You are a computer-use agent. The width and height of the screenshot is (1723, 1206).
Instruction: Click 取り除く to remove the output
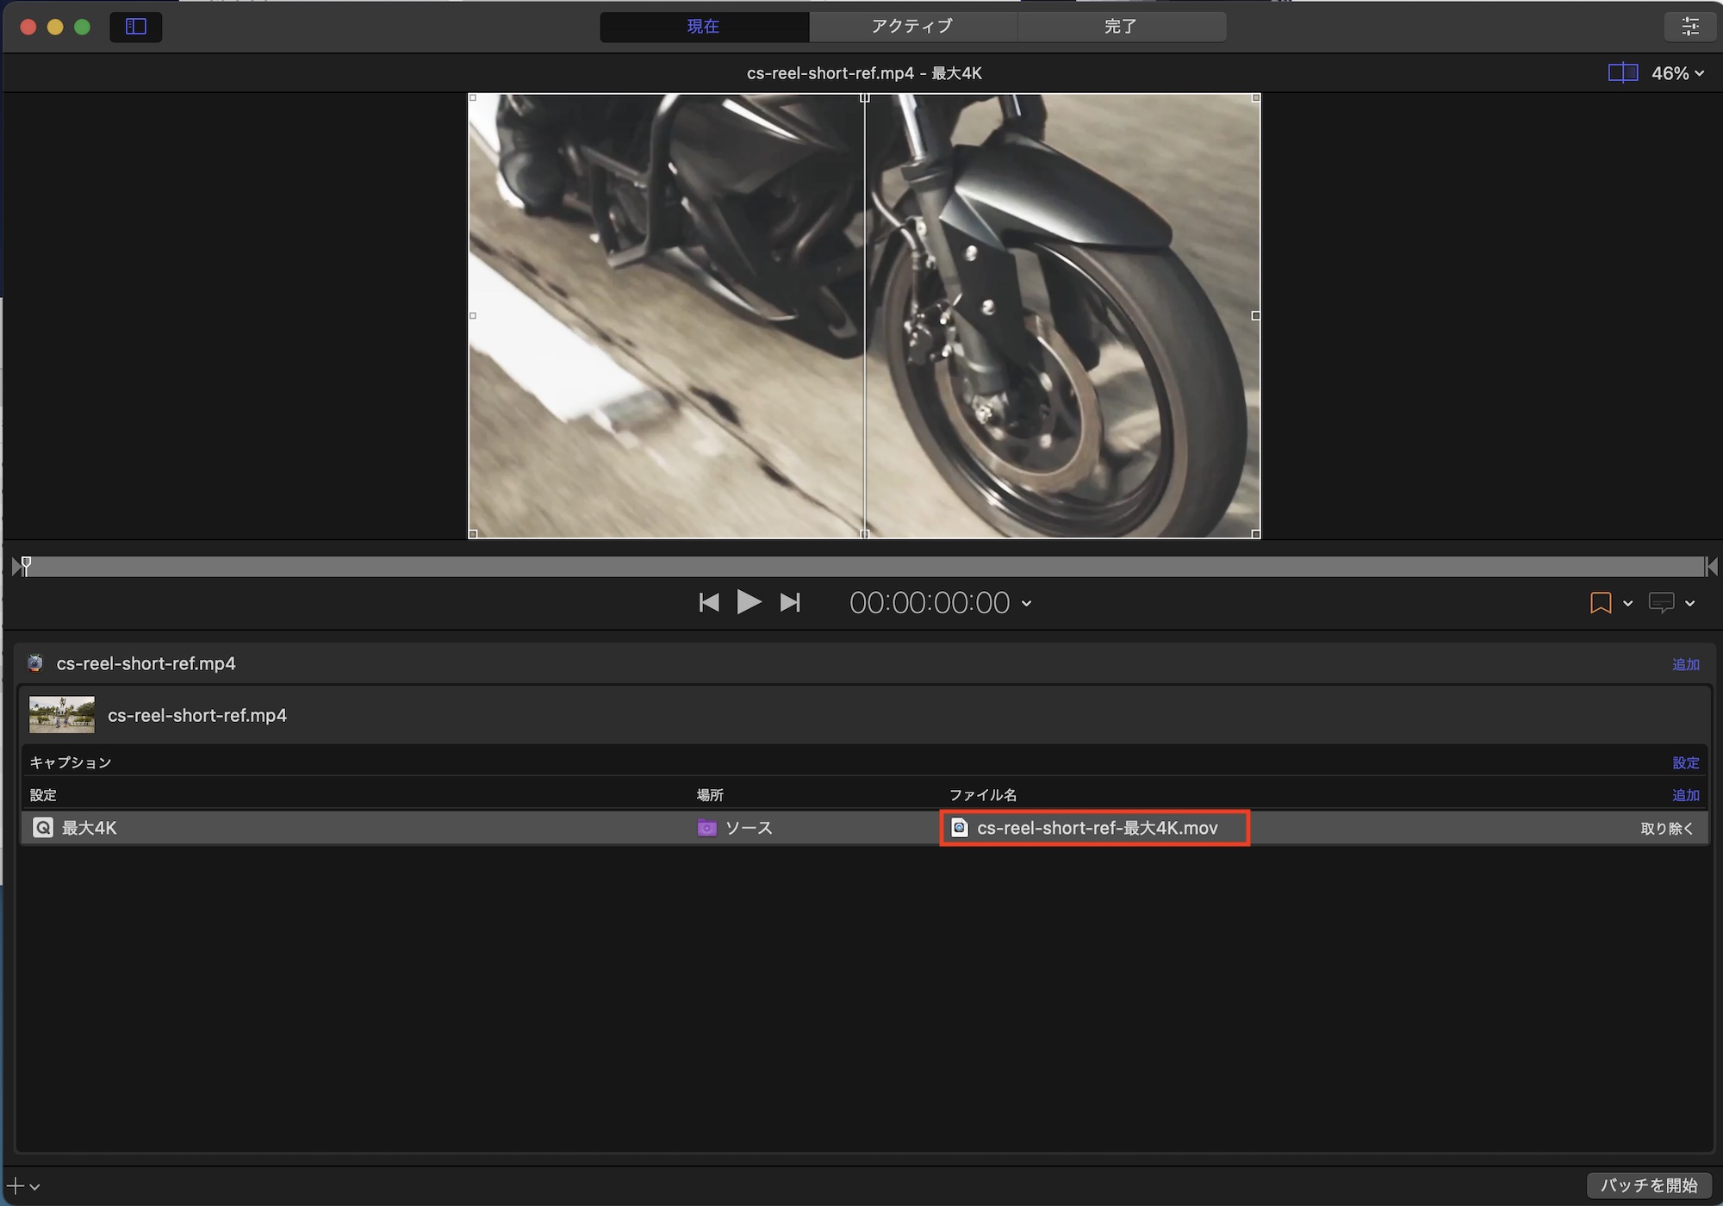(1666, 829)
